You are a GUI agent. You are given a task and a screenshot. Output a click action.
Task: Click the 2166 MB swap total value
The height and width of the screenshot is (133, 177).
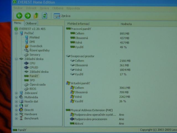(125, 61)
